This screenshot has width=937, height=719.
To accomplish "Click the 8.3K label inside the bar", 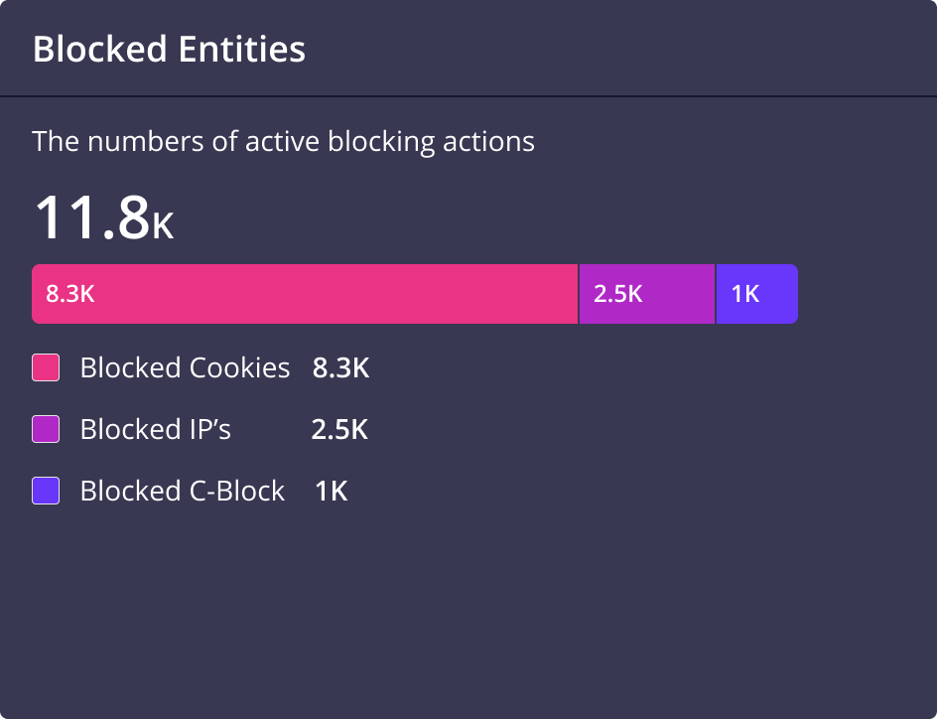I will [70, 294].
